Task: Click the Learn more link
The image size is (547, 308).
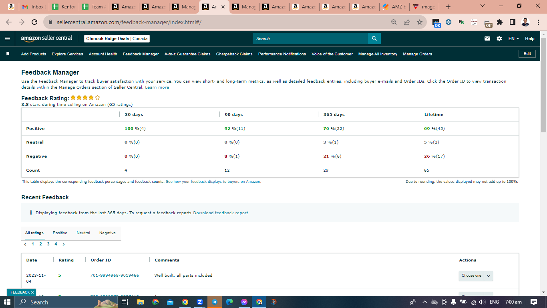Action: 157,87
